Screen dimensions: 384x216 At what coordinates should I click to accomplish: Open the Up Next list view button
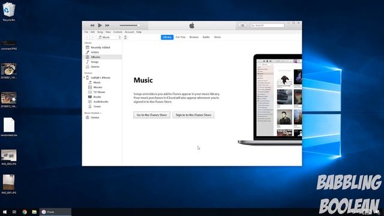(242, 25)
